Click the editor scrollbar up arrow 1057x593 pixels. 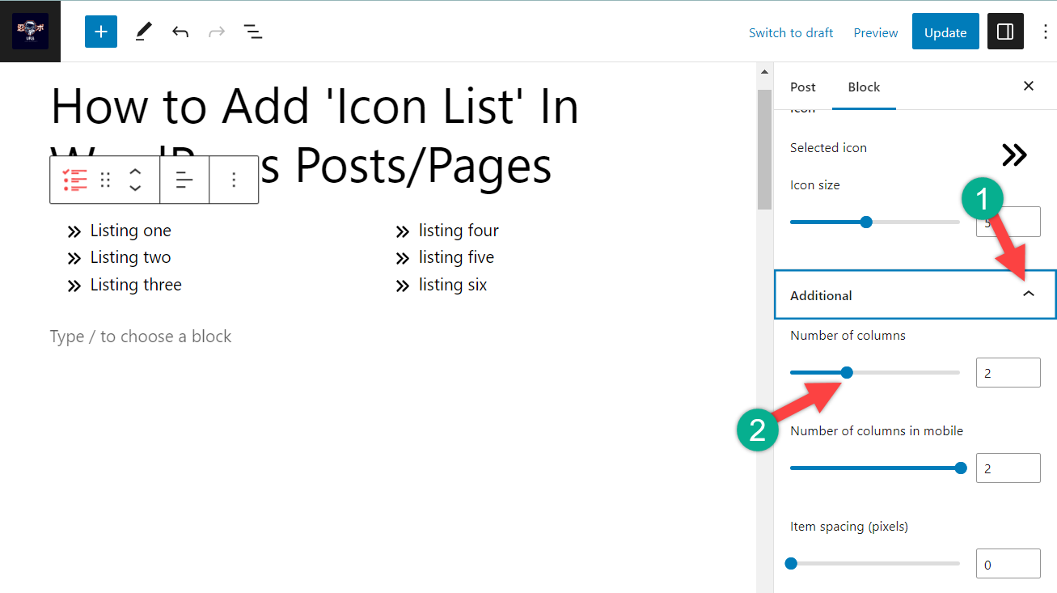(764, 73)
